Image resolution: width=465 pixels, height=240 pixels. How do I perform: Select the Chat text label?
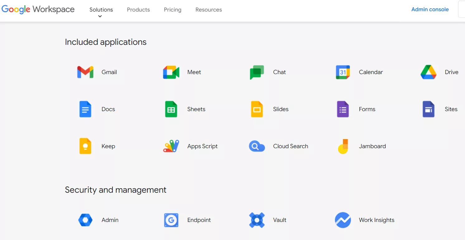[279, 72]
